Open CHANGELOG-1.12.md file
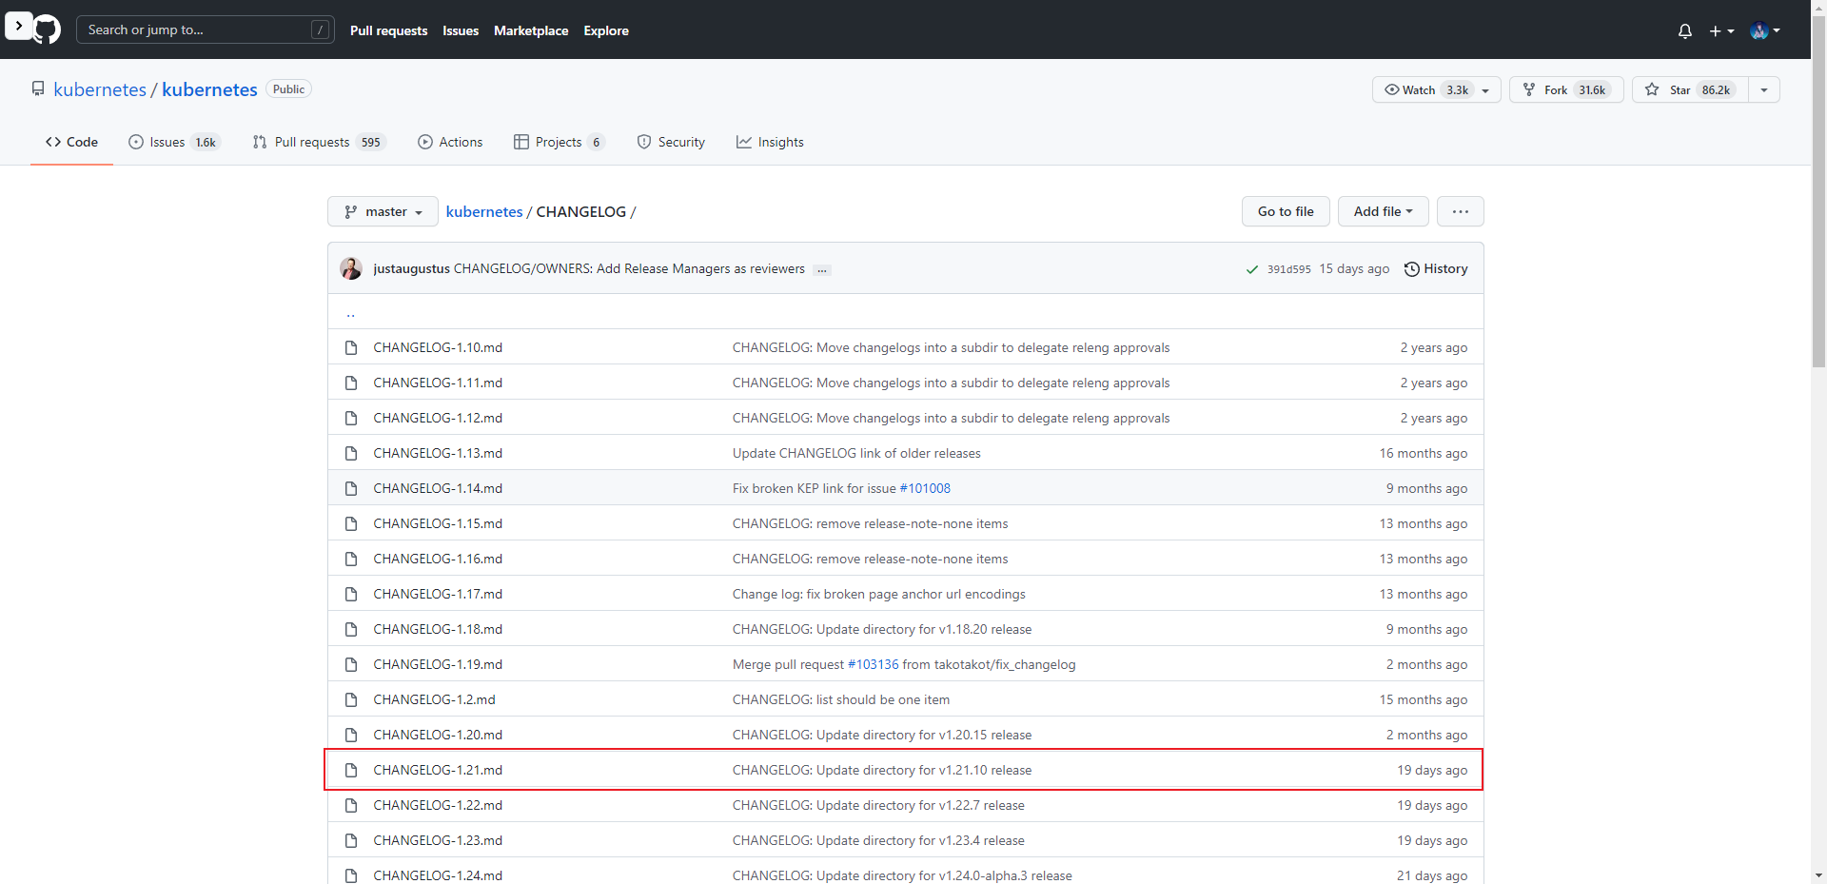This screenshot has width=1827, height=884. coord(438,418)
